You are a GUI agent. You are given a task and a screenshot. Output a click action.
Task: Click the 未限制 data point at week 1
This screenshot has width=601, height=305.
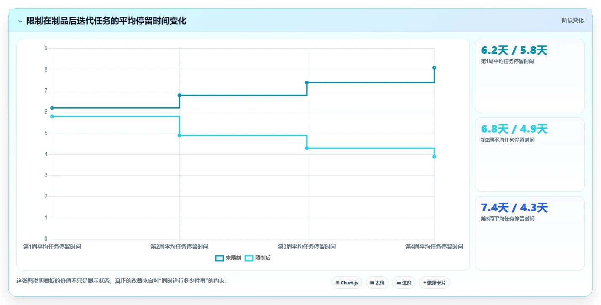[52, 108]
